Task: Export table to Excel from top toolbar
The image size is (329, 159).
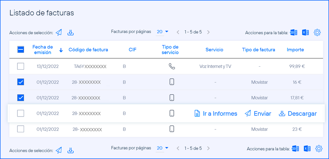Action: pos(306,32)
